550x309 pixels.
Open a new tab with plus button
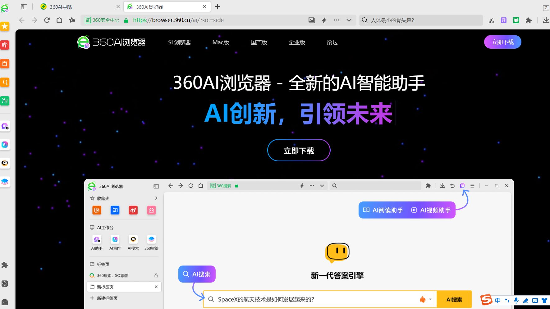218,7
